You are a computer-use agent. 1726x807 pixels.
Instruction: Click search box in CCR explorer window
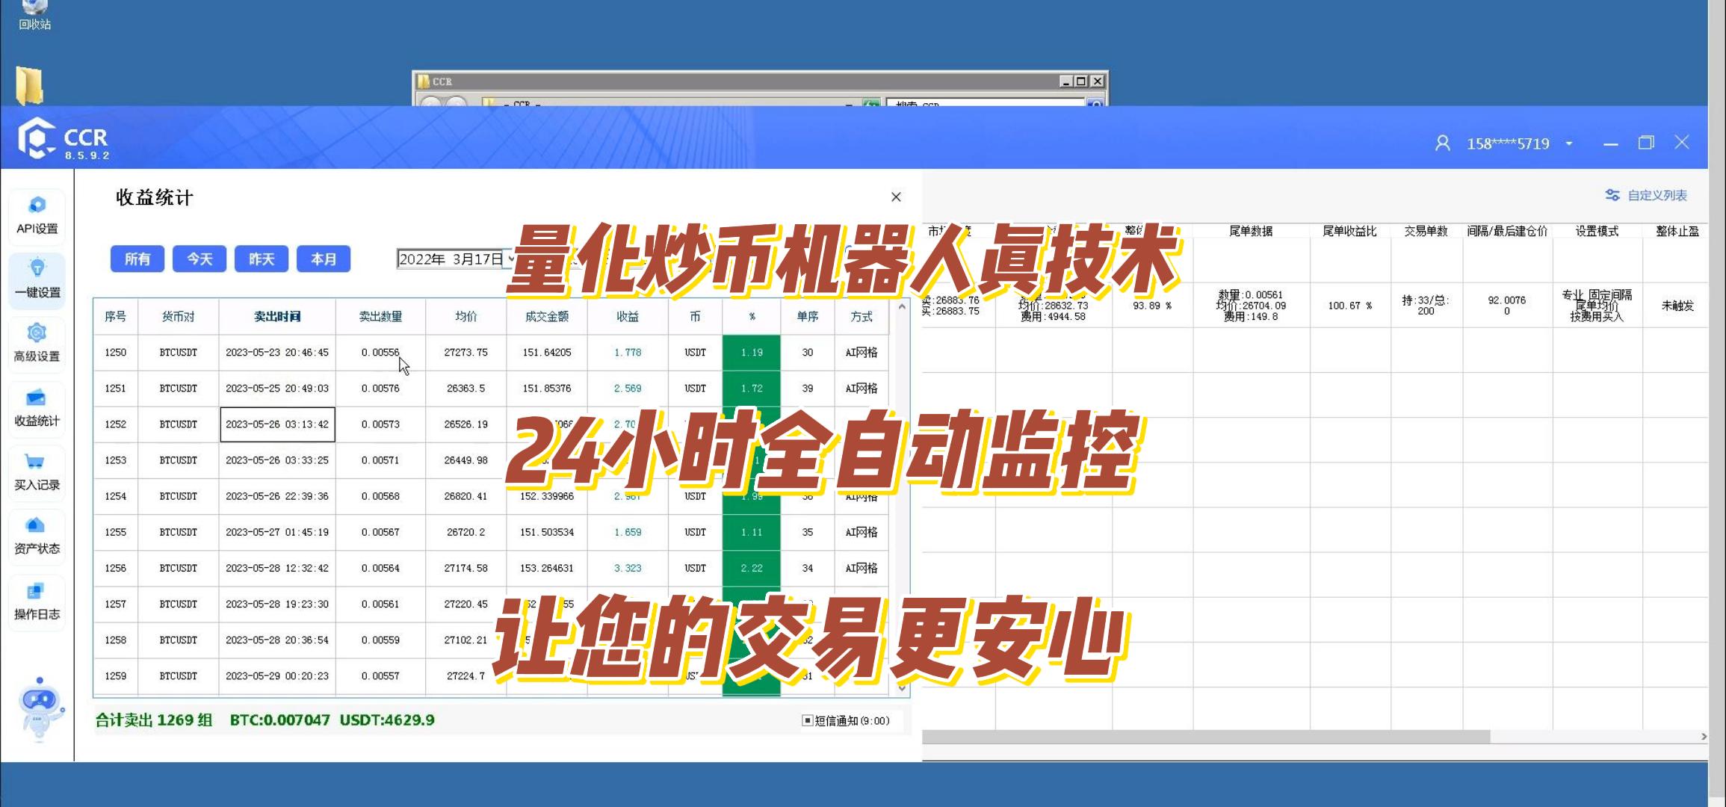click(x=986, y=103)
